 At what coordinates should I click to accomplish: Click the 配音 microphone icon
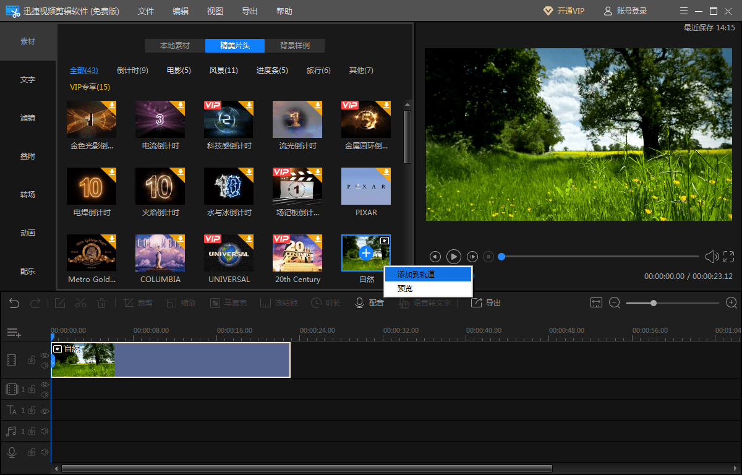pos(359,303)
